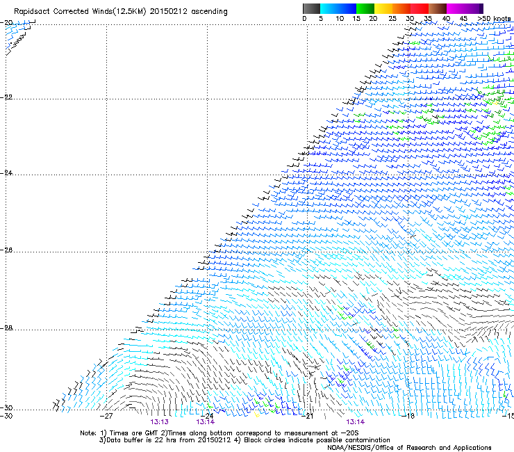
Task: Click the '>50 knots' legend label
Action: pyautogui.click(x=494, y=18)
